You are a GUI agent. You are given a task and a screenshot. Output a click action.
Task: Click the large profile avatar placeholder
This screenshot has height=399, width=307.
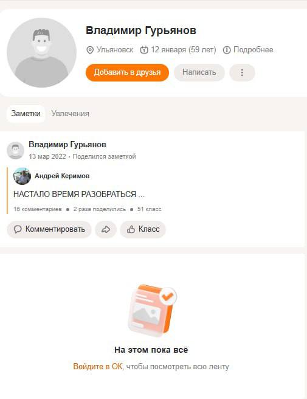[41, 52]
